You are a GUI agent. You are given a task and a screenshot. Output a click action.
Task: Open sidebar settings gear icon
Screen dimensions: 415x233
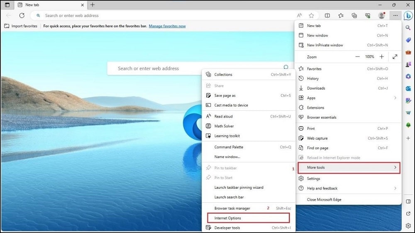[408, 226]
